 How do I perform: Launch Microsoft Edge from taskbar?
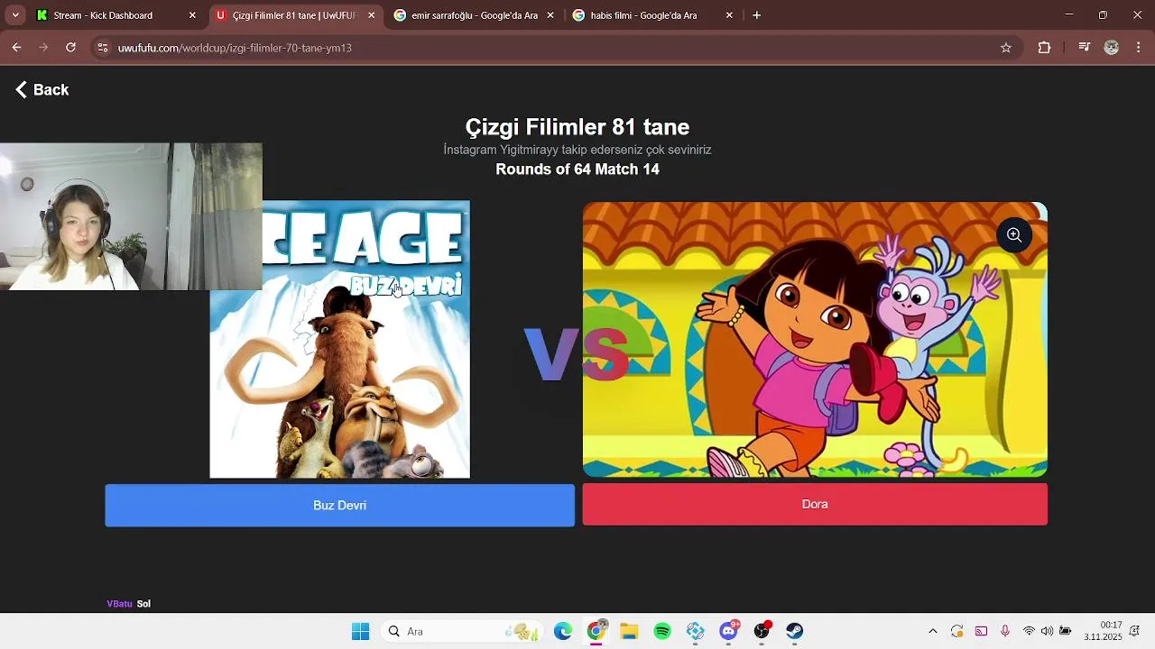(563, 631)
